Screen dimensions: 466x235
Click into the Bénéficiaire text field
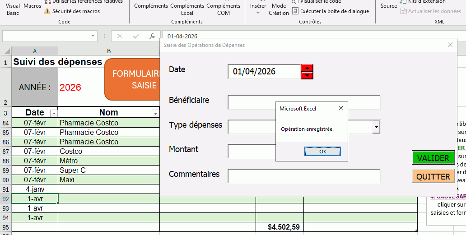304,102
